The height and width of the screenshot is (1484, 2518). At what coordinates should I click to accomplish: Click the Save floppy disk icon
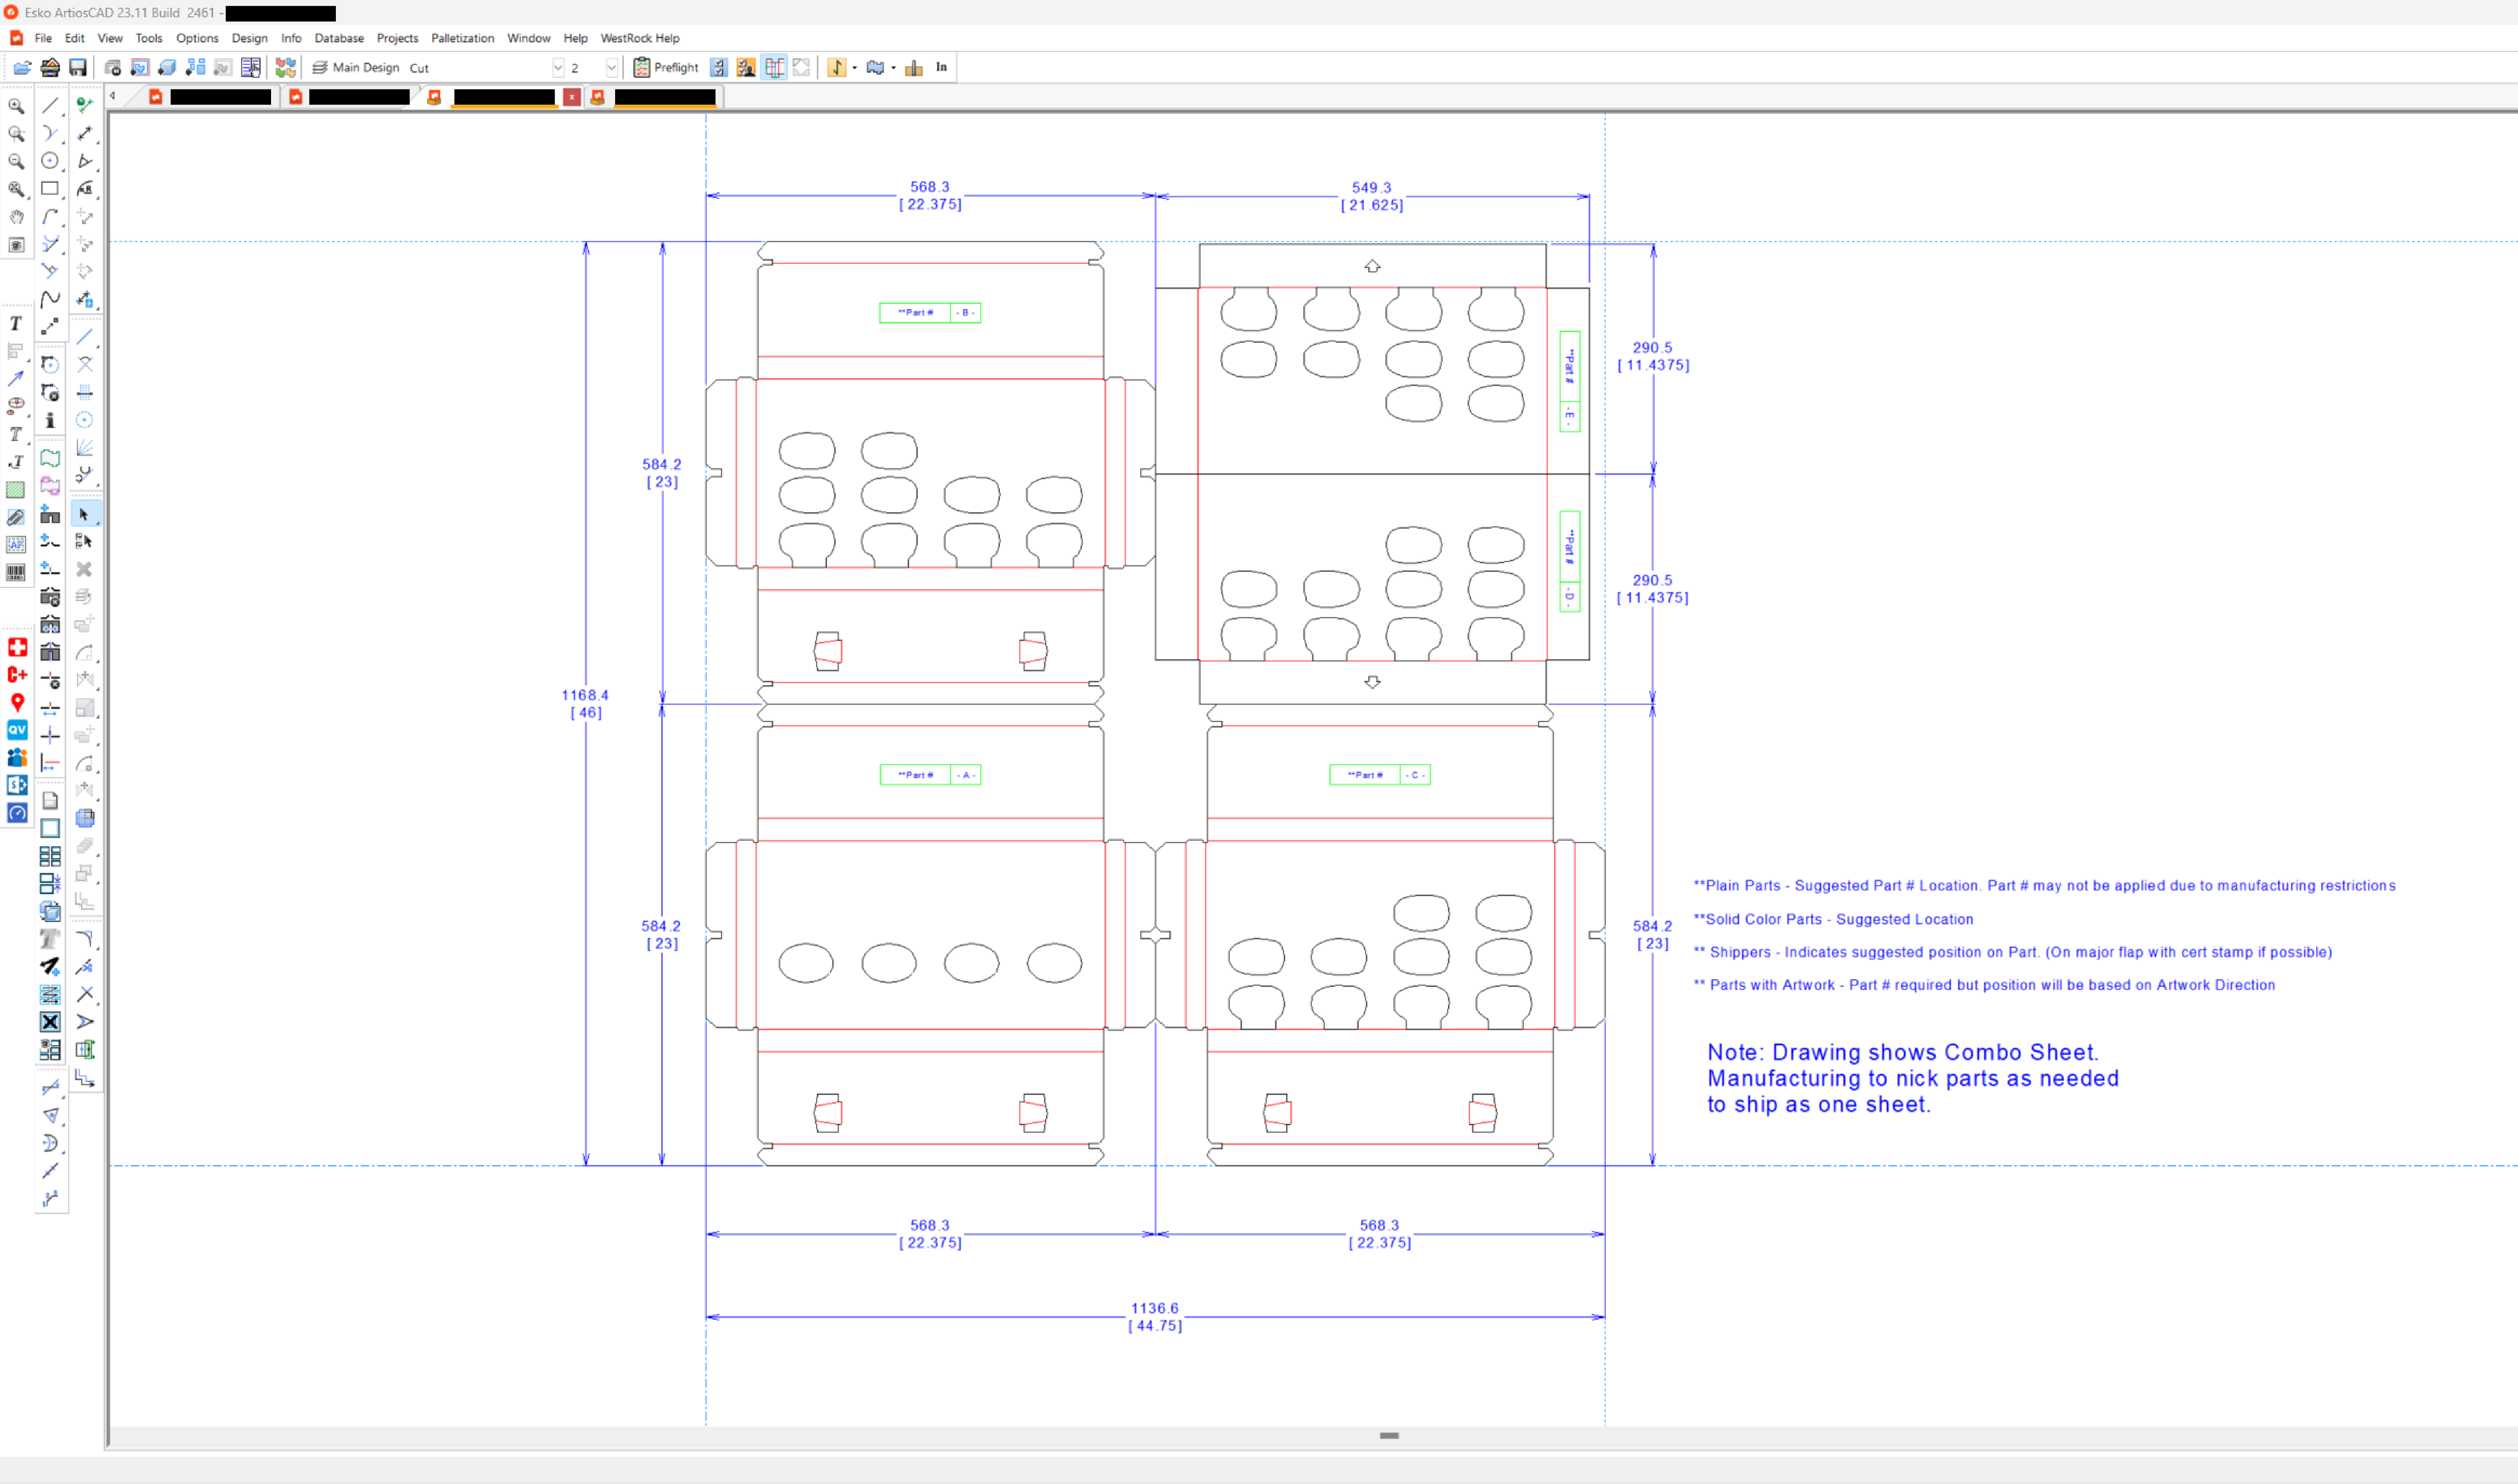pyautogui.click(x=77, y=68)
